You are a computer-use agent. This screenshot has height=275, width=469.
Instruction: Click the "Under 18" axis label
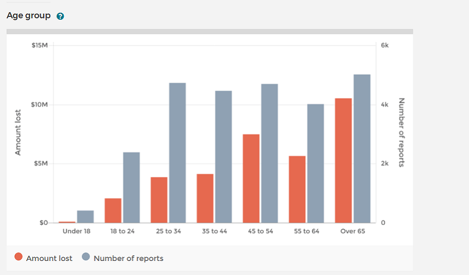pos(76,231)
